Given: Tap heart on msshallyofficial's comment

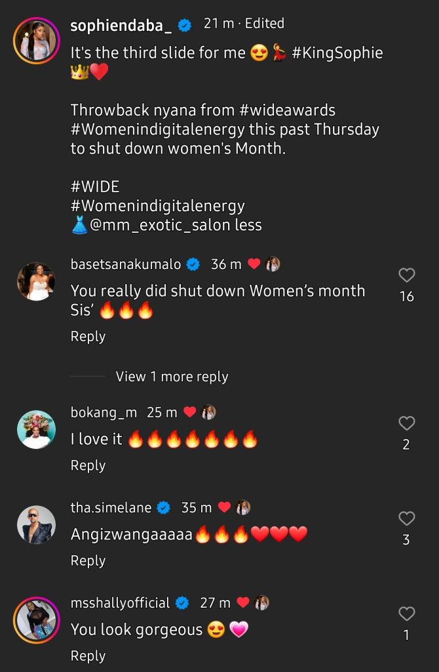Looking at the screenshot, I should [x=407, y=614].
